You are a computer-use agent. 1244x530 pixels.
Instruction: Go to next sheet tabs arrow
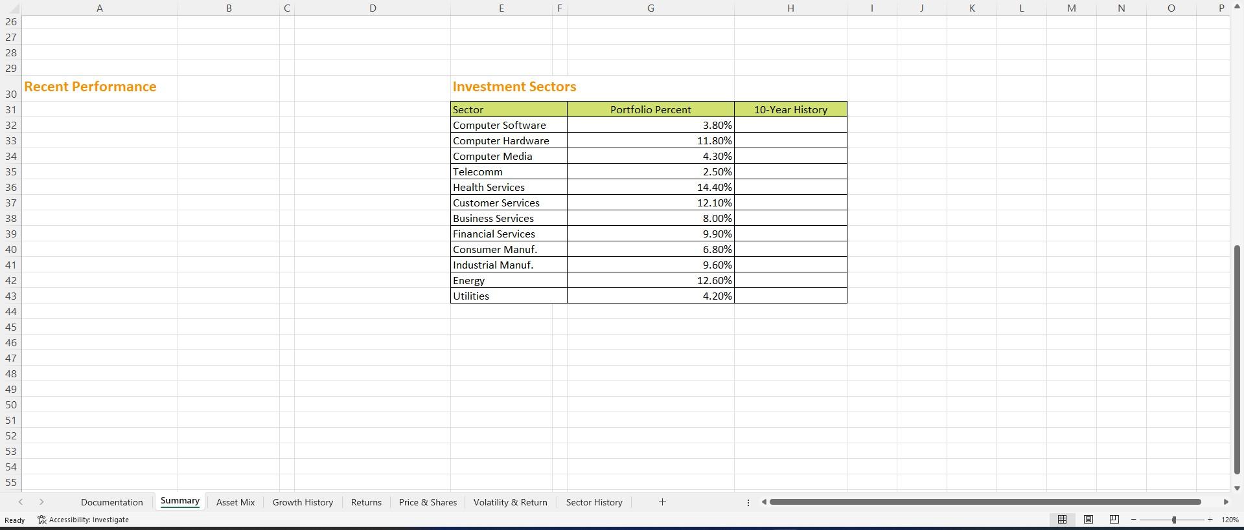(x=41, y=502)
